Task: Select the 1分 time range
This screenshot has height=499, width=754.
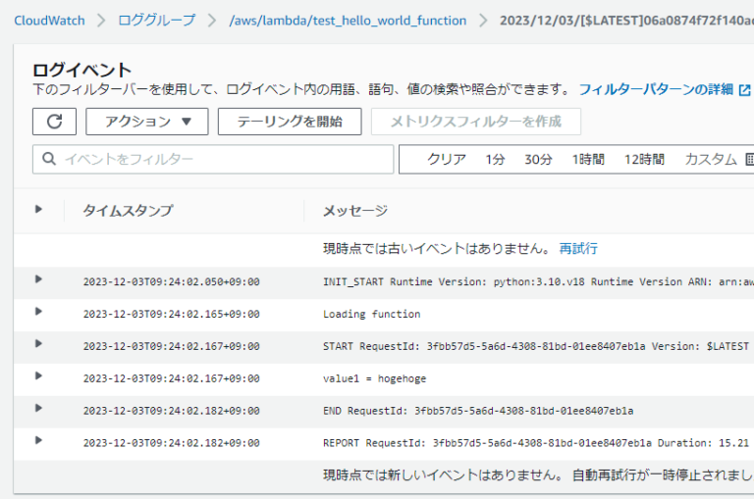Action: (495, 159)
